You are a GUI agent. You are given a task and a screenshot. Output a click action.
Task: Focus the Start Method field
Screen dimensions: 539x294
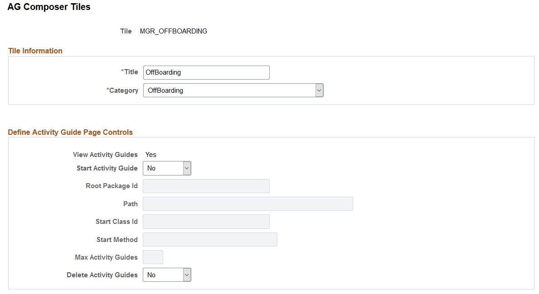[210, 240]
